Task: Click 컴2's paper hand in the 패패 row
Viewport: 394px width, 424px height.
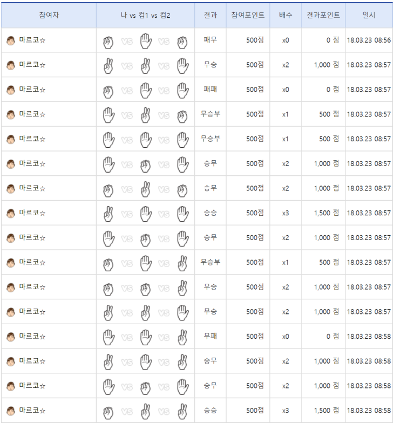Action: pos(182,90)
